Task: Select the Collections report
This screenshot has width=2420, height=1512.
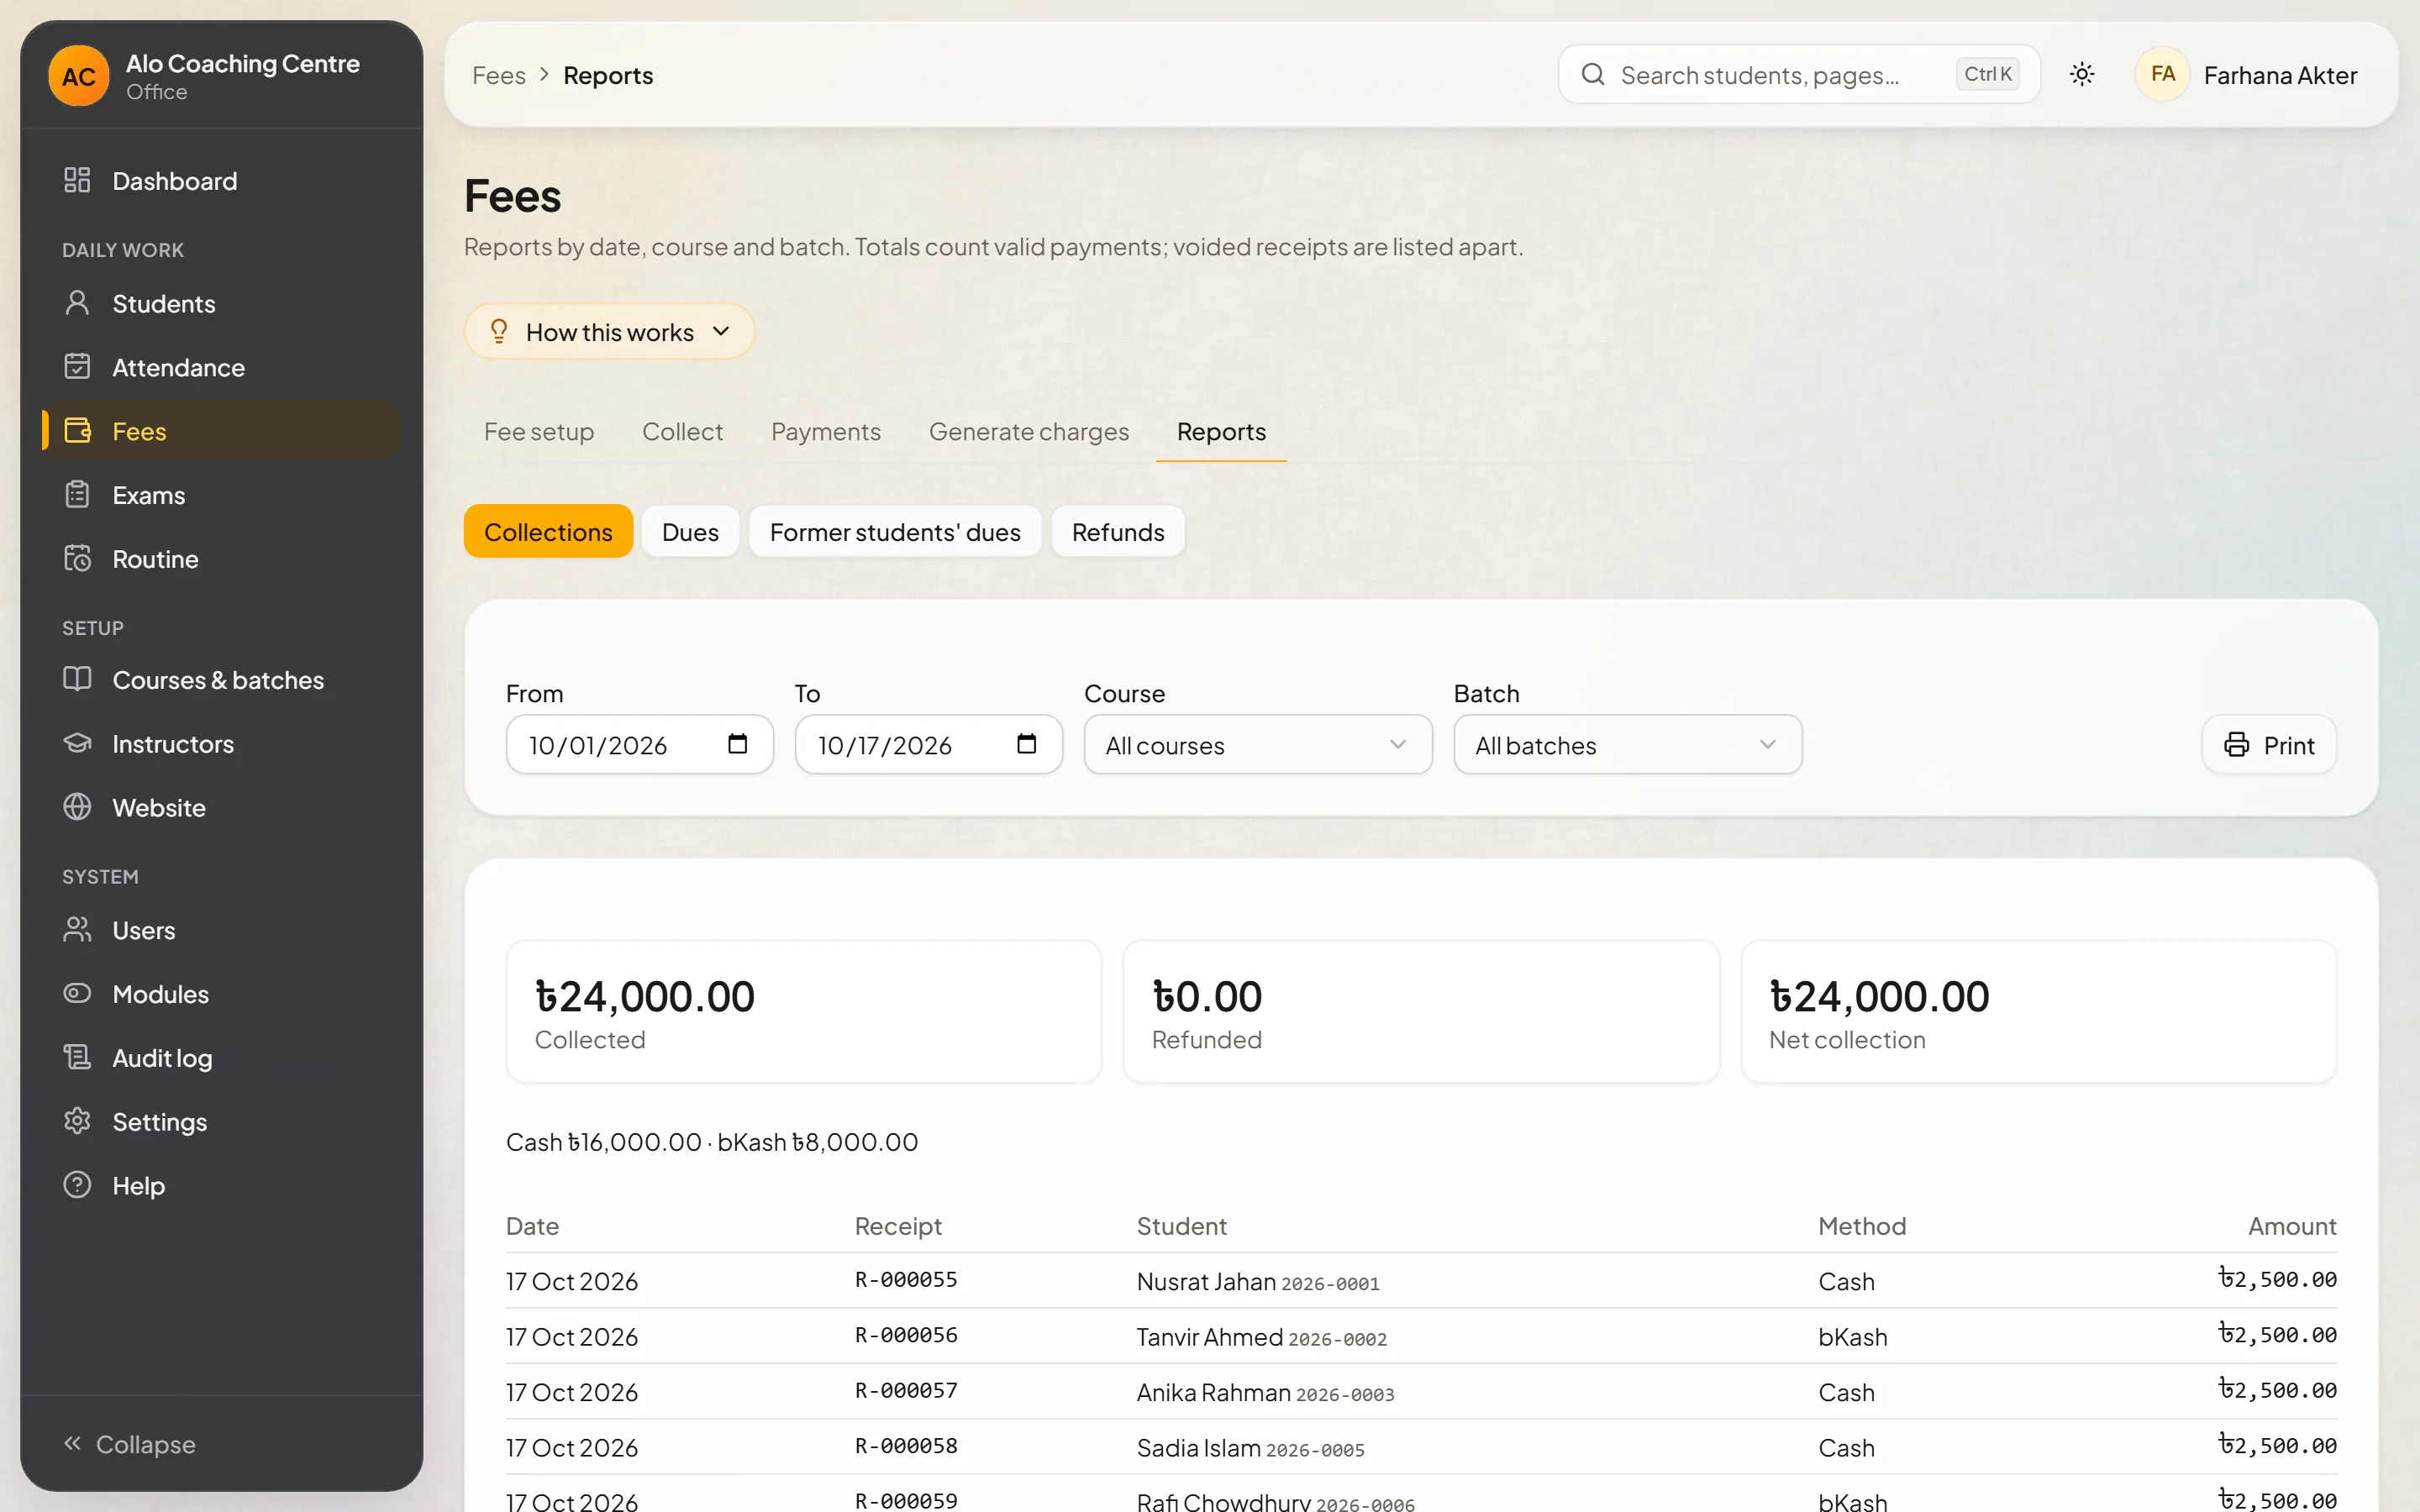Action: tap(548, 532)
